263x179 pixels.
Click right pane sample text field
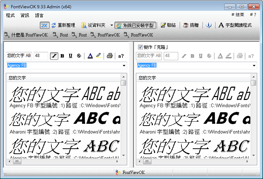tap(149, 56)
